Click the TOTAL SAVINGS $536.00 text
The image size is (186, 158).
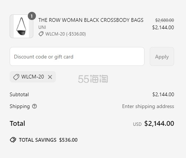click(x=48, y=140)
